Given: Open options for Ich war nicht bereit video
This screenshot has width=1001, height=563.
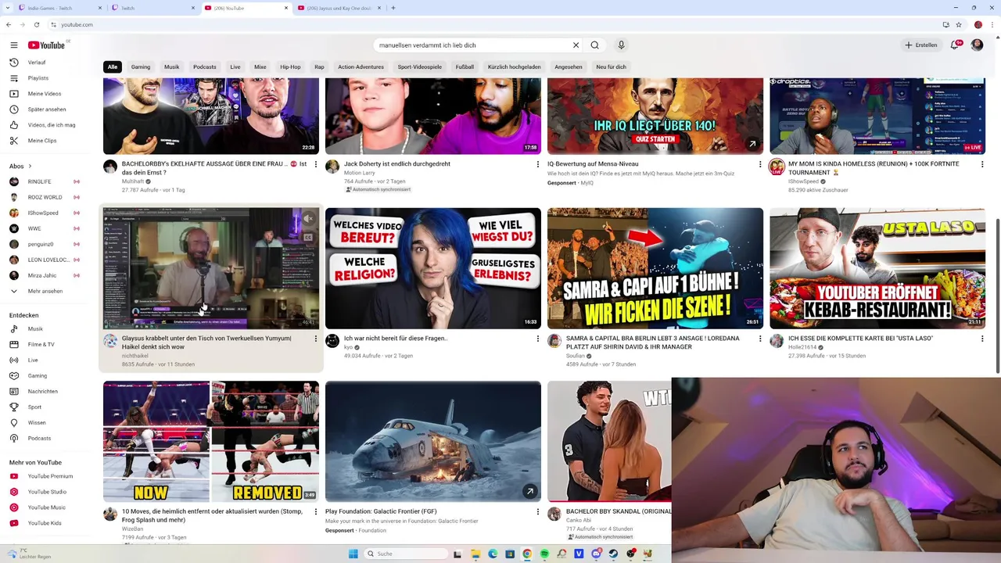Looking at the screenshot, I should [538, 339].
